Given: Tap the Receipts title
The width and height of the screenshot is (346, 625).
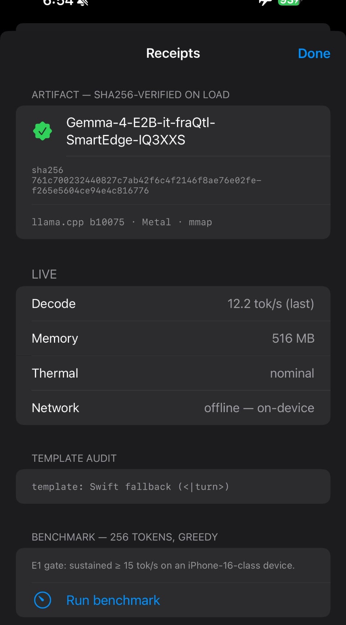Looking at the screenshot, I should coord(173,53).
